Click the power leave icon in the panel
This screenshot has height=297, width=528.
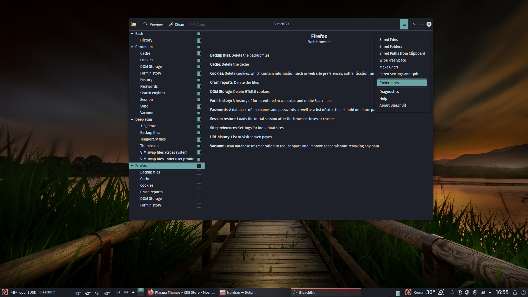point(523,292)
